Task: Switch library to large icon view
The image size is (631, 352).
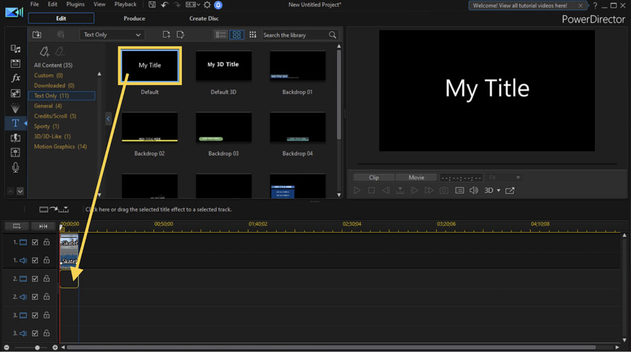Action: pyautogui.click(x=237, y=35)
